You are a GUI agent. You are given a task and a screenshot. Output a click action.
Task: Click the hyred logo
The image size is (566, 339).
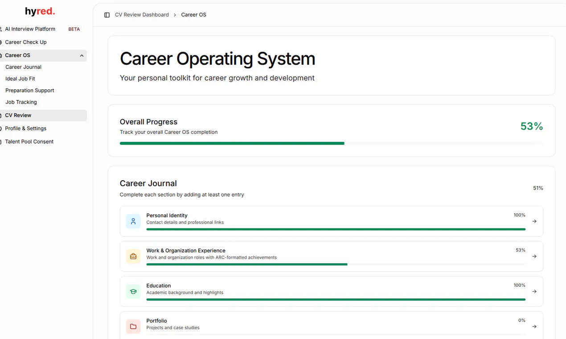(40, 12)
